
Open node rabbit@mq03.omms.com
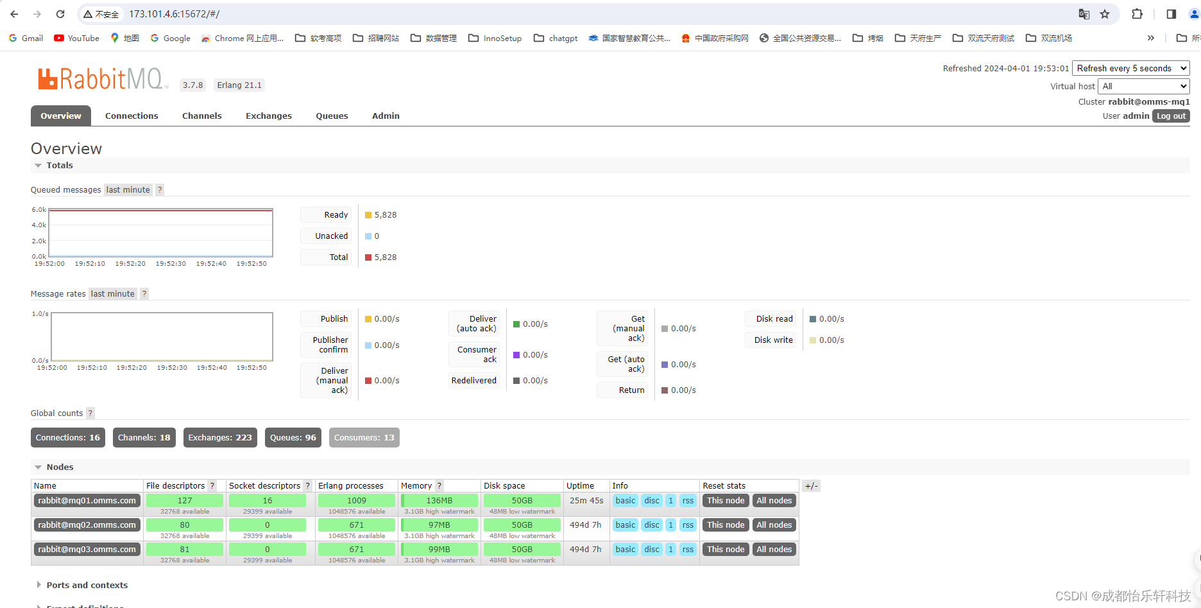[x=87, y=549]
